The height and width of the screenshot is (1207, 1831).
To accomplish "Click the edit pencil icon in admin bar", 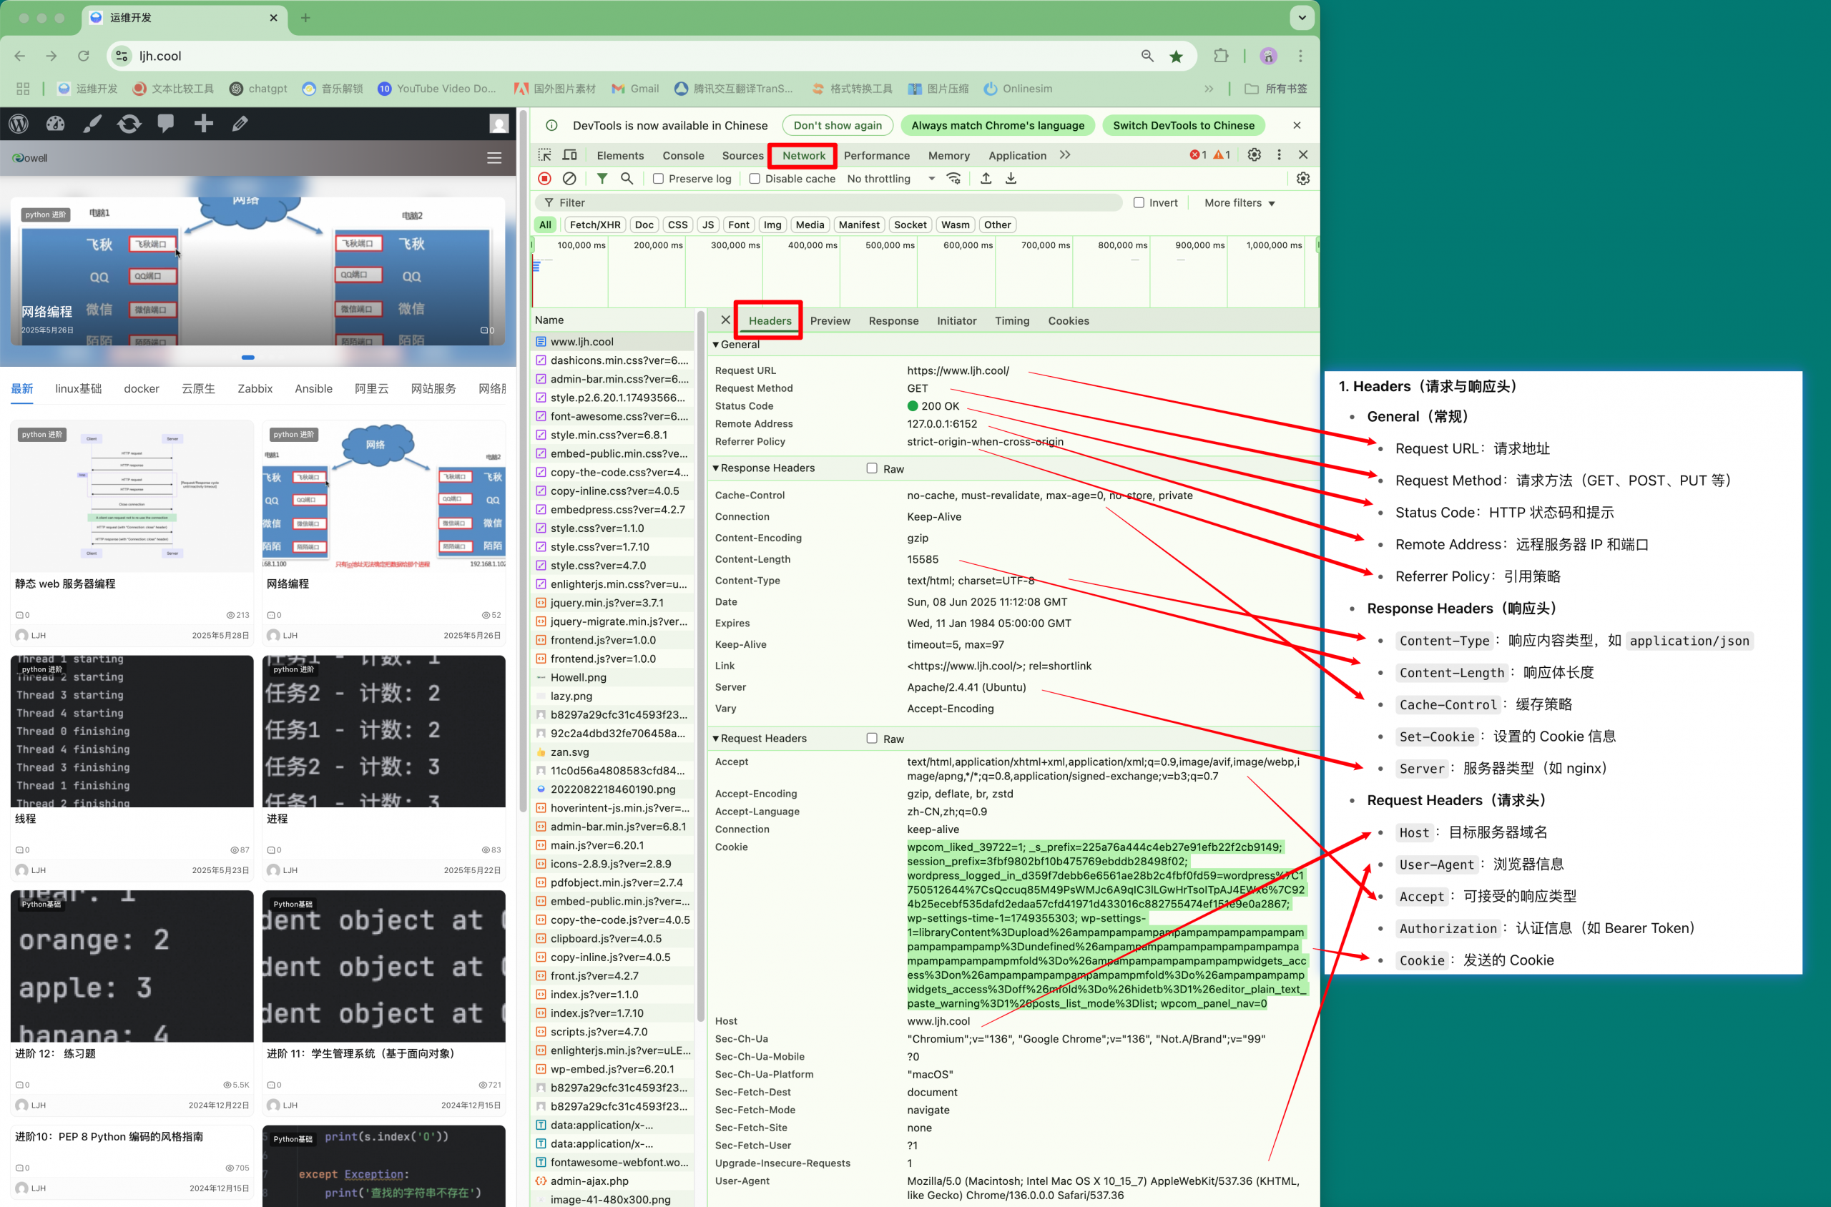I will click(x=240, y=123).
